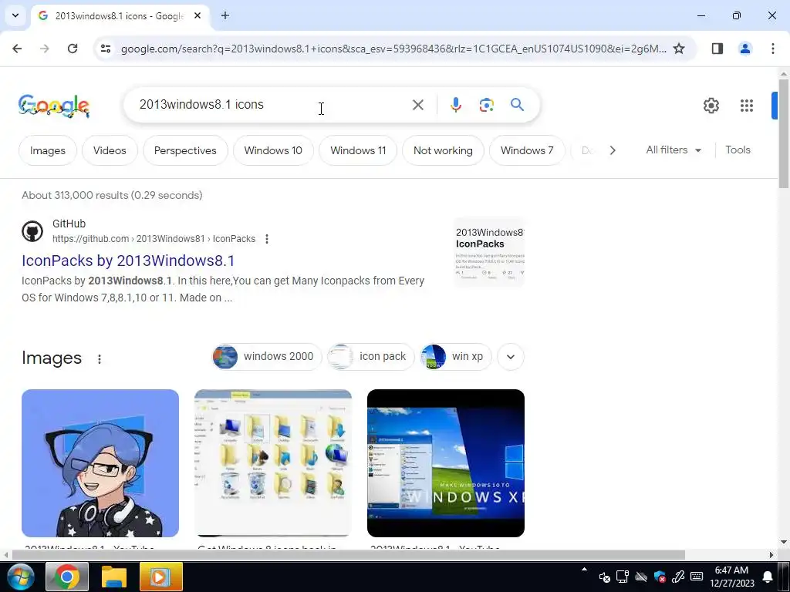This screenshot has width=790, height=592.
Task: Bookmark this page with the star icon
Action: click(679, 49)
